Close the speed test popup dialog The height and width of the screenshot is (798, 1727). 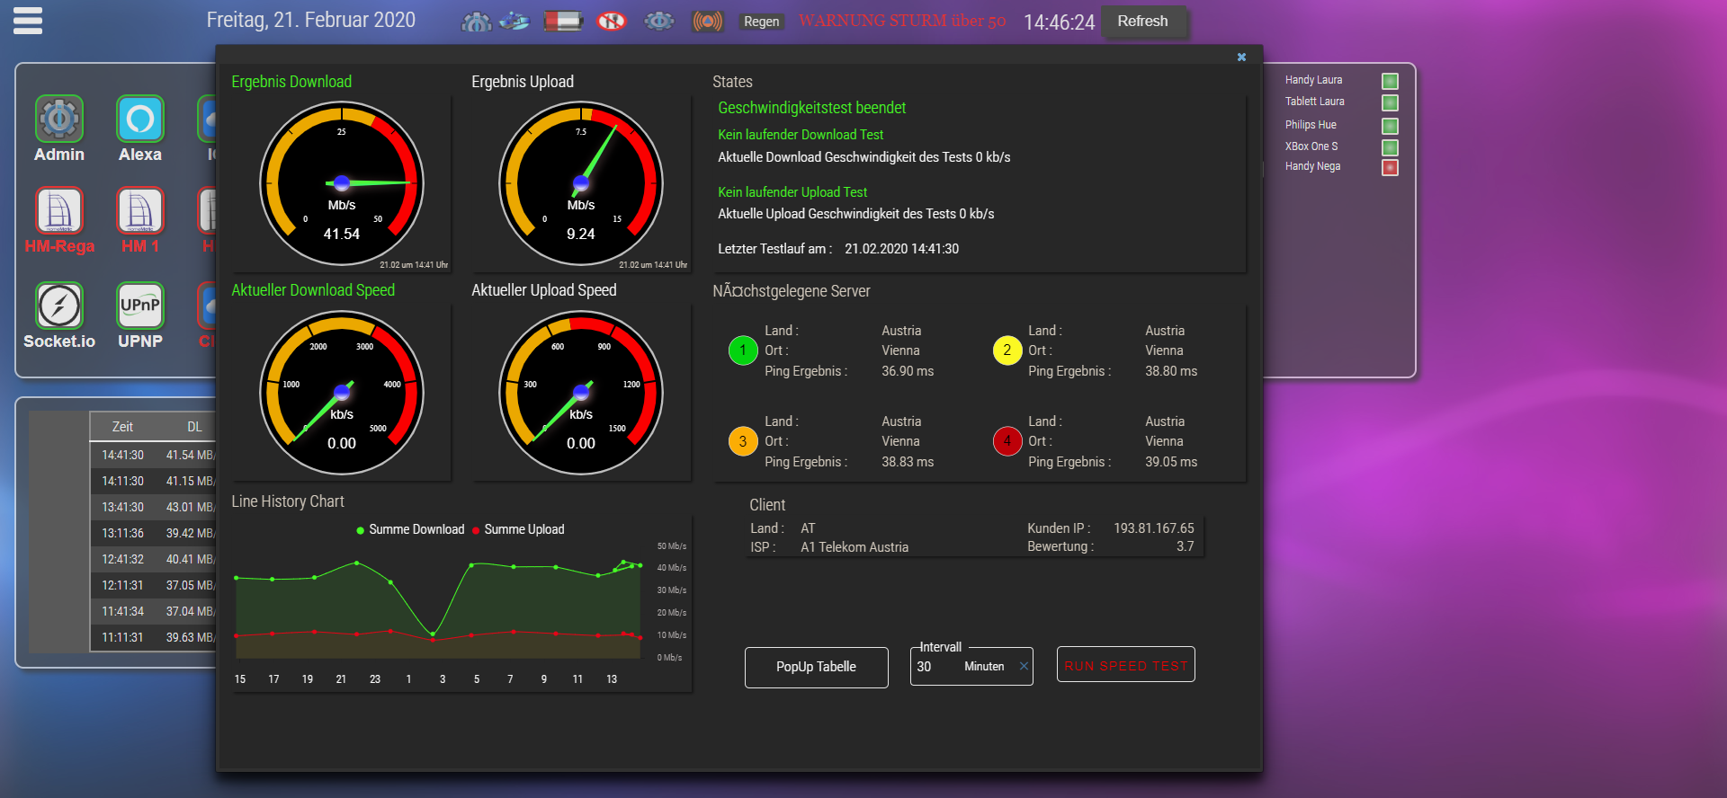pos(1241,58)
